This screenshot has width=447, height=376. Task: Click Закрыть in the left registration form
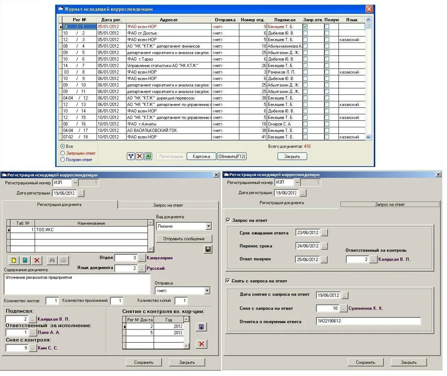[x=187, y=362]
